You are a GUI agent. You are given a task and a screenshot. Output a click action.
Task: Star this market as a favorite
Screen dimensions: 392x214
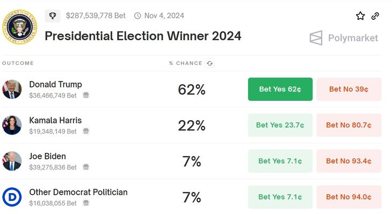[360, 16]
